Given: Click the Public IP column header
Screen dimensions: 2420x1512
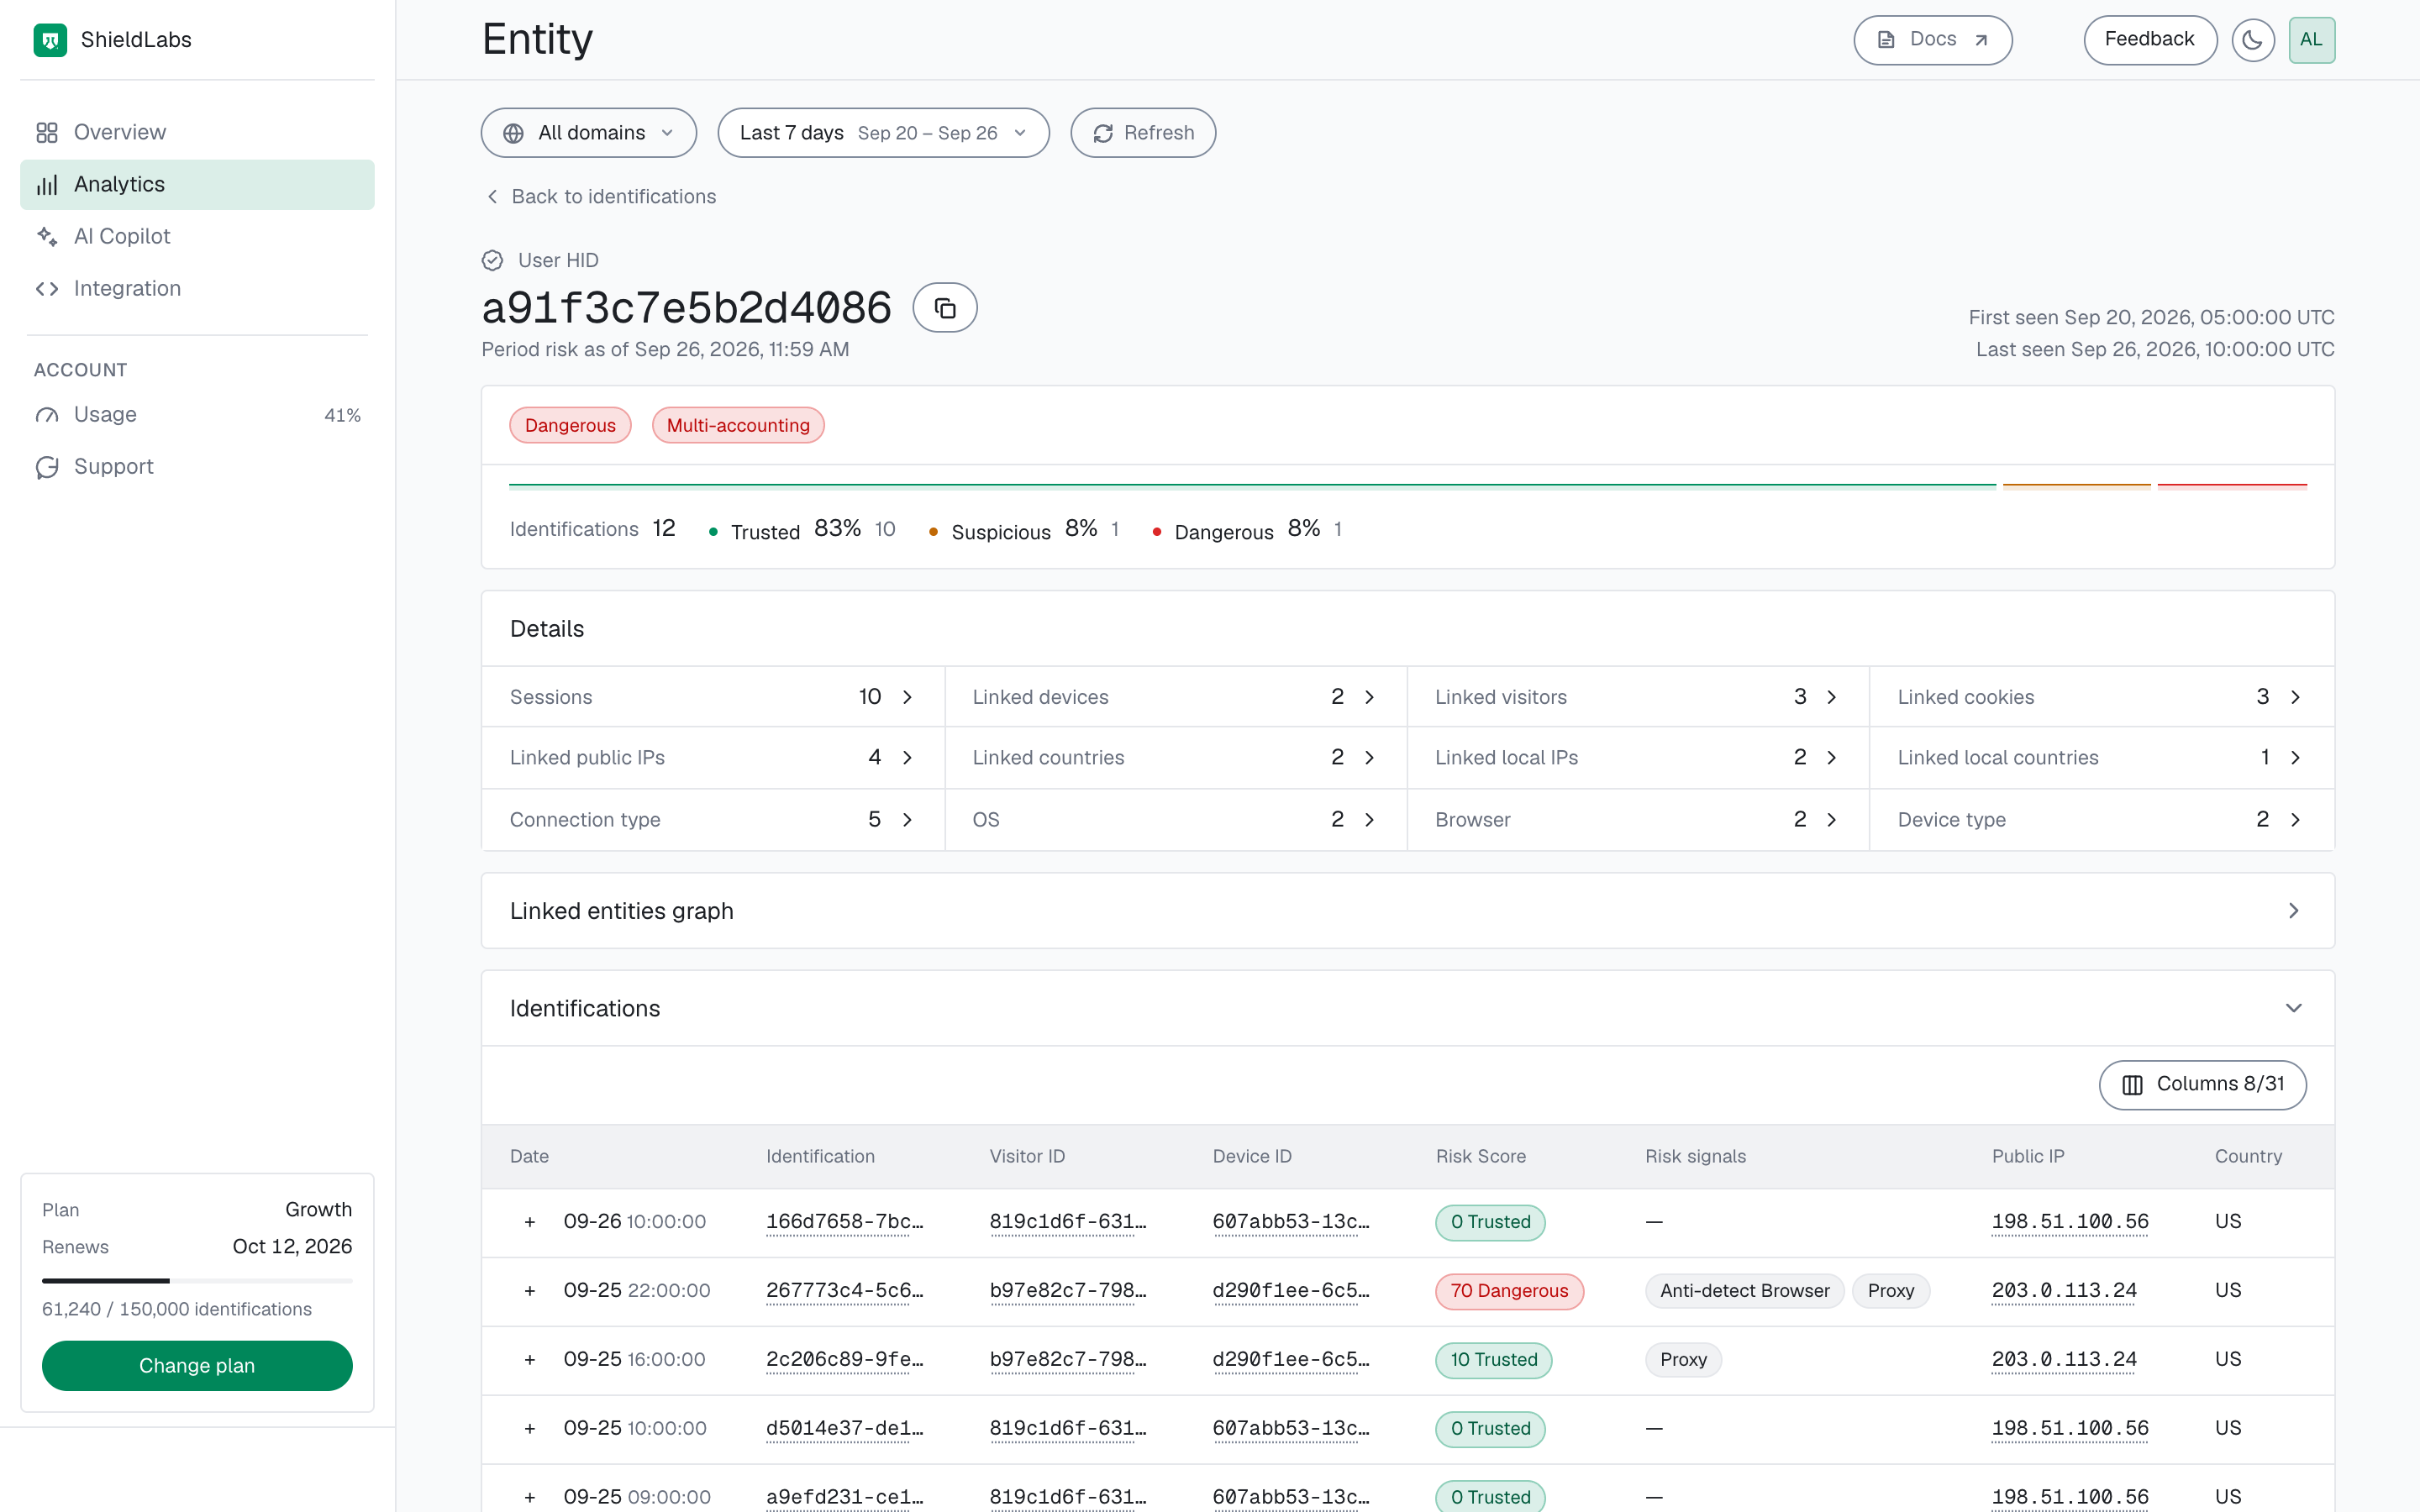Looking at the screenshot, I should point(2027,1156).
